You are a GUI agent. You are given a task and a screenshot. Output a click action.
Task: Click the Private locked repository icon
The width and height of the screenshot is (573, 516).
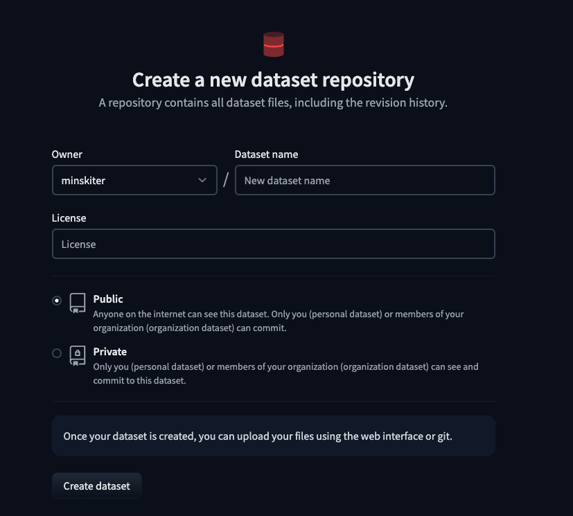click(78, 355)
